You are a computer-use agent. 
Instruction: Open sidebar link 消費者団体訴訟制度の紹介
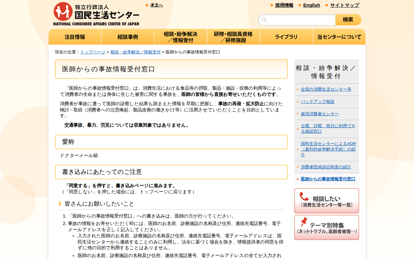click(x=326, y=167)
